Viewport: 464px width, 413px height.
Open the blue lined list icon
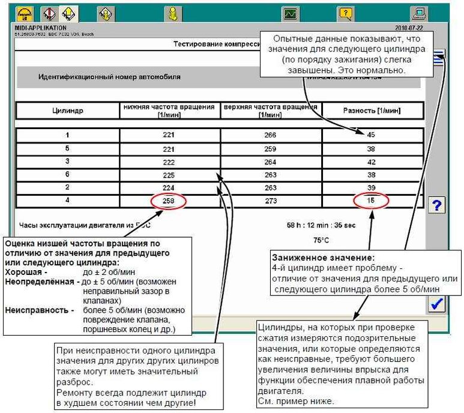(438, 59)
